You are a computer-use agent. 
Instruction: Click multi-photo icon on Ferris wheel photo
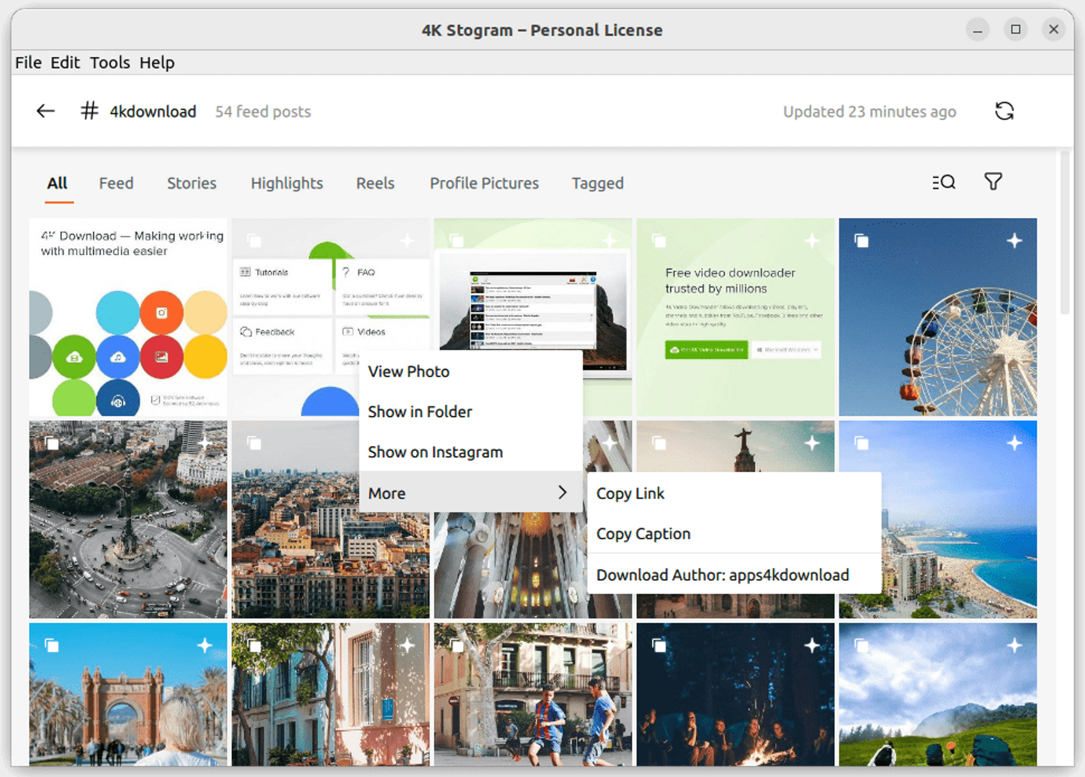click(x=862, y=241)
